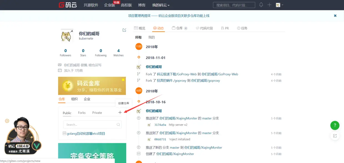Open the 完备安全策略 green banner

[x=92, y=153]
